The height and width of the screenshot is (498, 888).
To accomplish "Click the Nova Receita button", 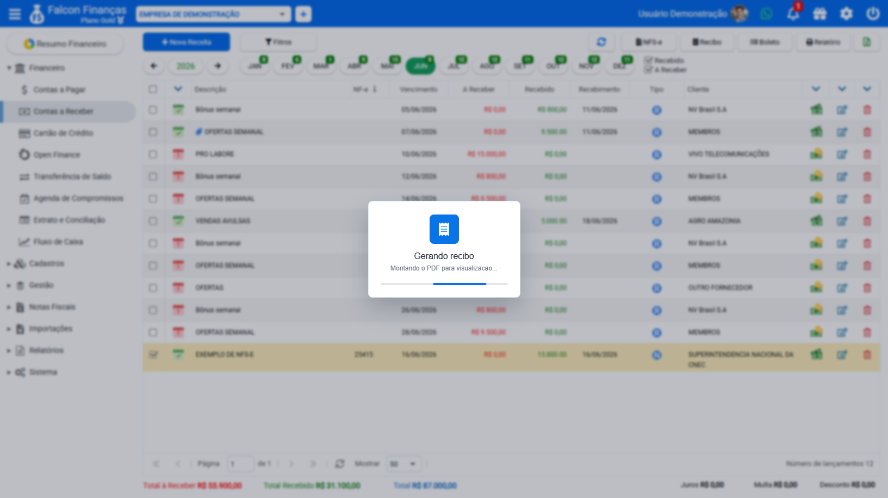I will click(x=187, y=42).
